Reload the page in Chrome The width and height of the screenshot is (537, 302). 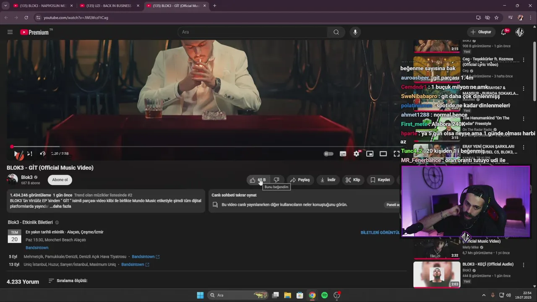(26, 18)
